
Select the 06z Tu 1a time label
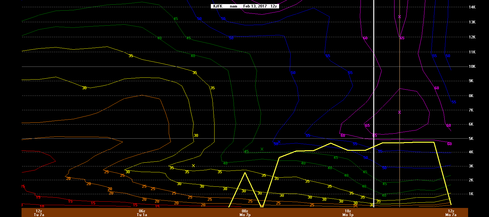coord(142,213)
